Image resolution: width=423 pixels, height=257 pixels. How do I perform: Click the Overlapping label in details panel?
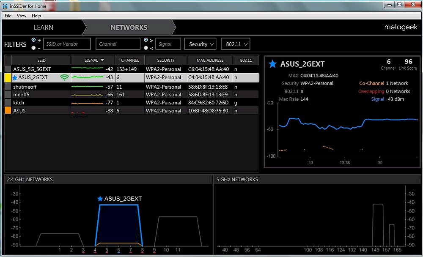[371, 91]
